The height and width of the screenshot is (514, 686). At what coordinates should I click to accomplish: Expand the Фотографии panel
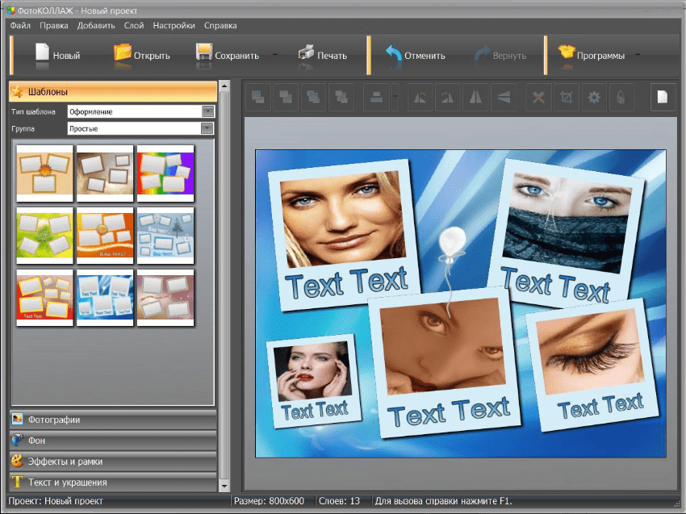point(113,420)
